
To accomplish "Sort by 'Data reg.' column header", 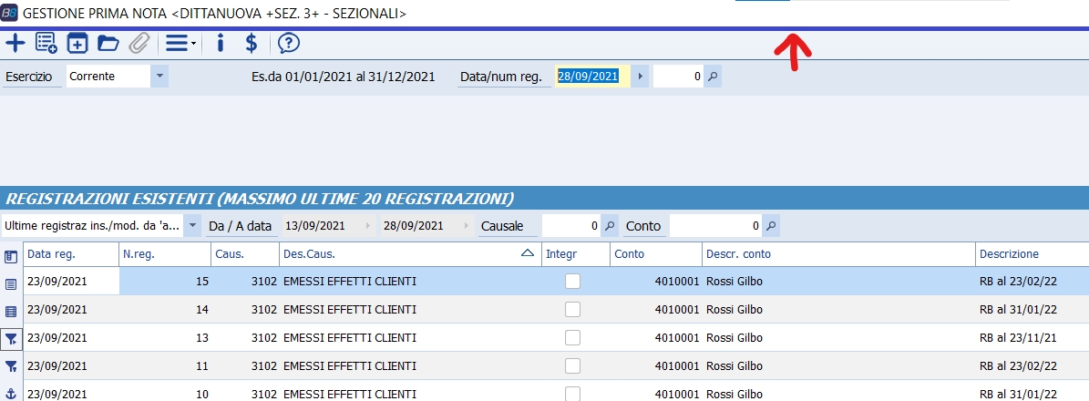I will (71, 254).
